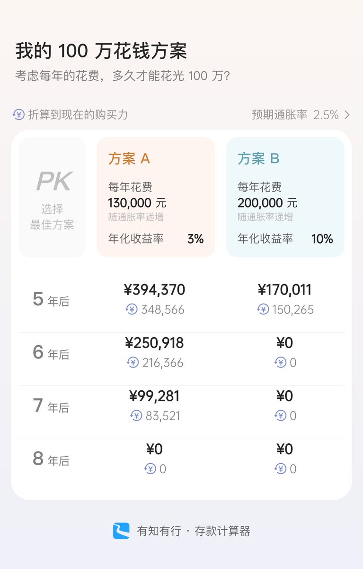Select the 方案 A card
The height and width of the screenshot is (569, 363).
pyautogui.click(x=156, y=197)
